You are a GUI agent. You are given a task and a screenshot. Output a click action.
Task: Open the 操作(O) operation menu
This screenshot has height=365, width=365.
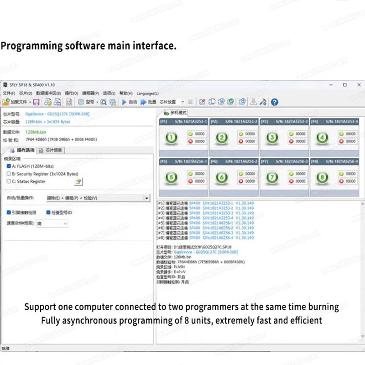72,94
